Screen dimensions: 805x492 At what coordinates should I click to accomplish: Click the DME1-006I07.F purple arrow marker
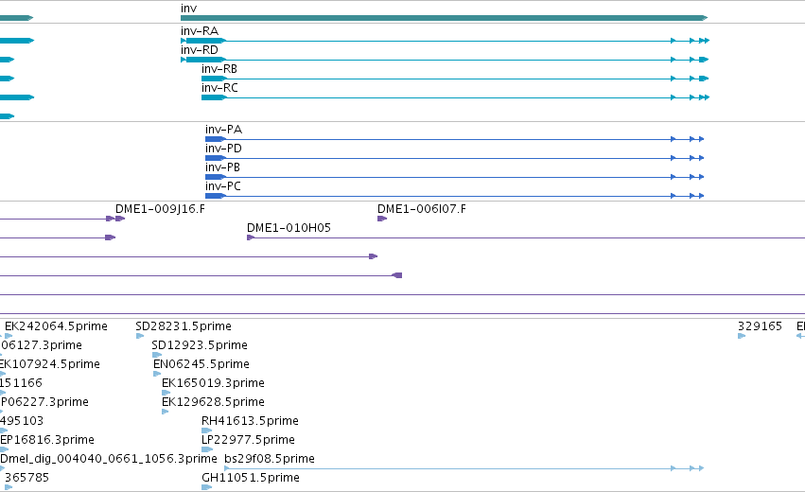coord(382,219)
